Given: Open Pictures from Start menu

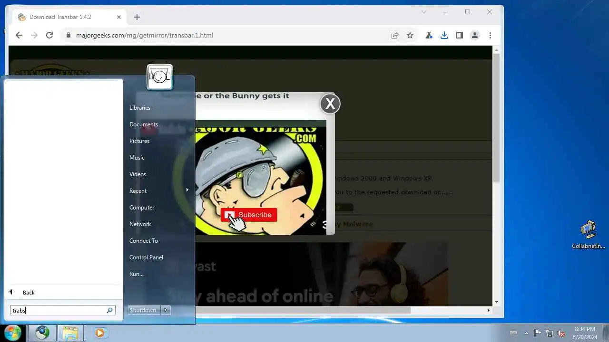Looking at the screenshot, I should [x=139, y=141].
